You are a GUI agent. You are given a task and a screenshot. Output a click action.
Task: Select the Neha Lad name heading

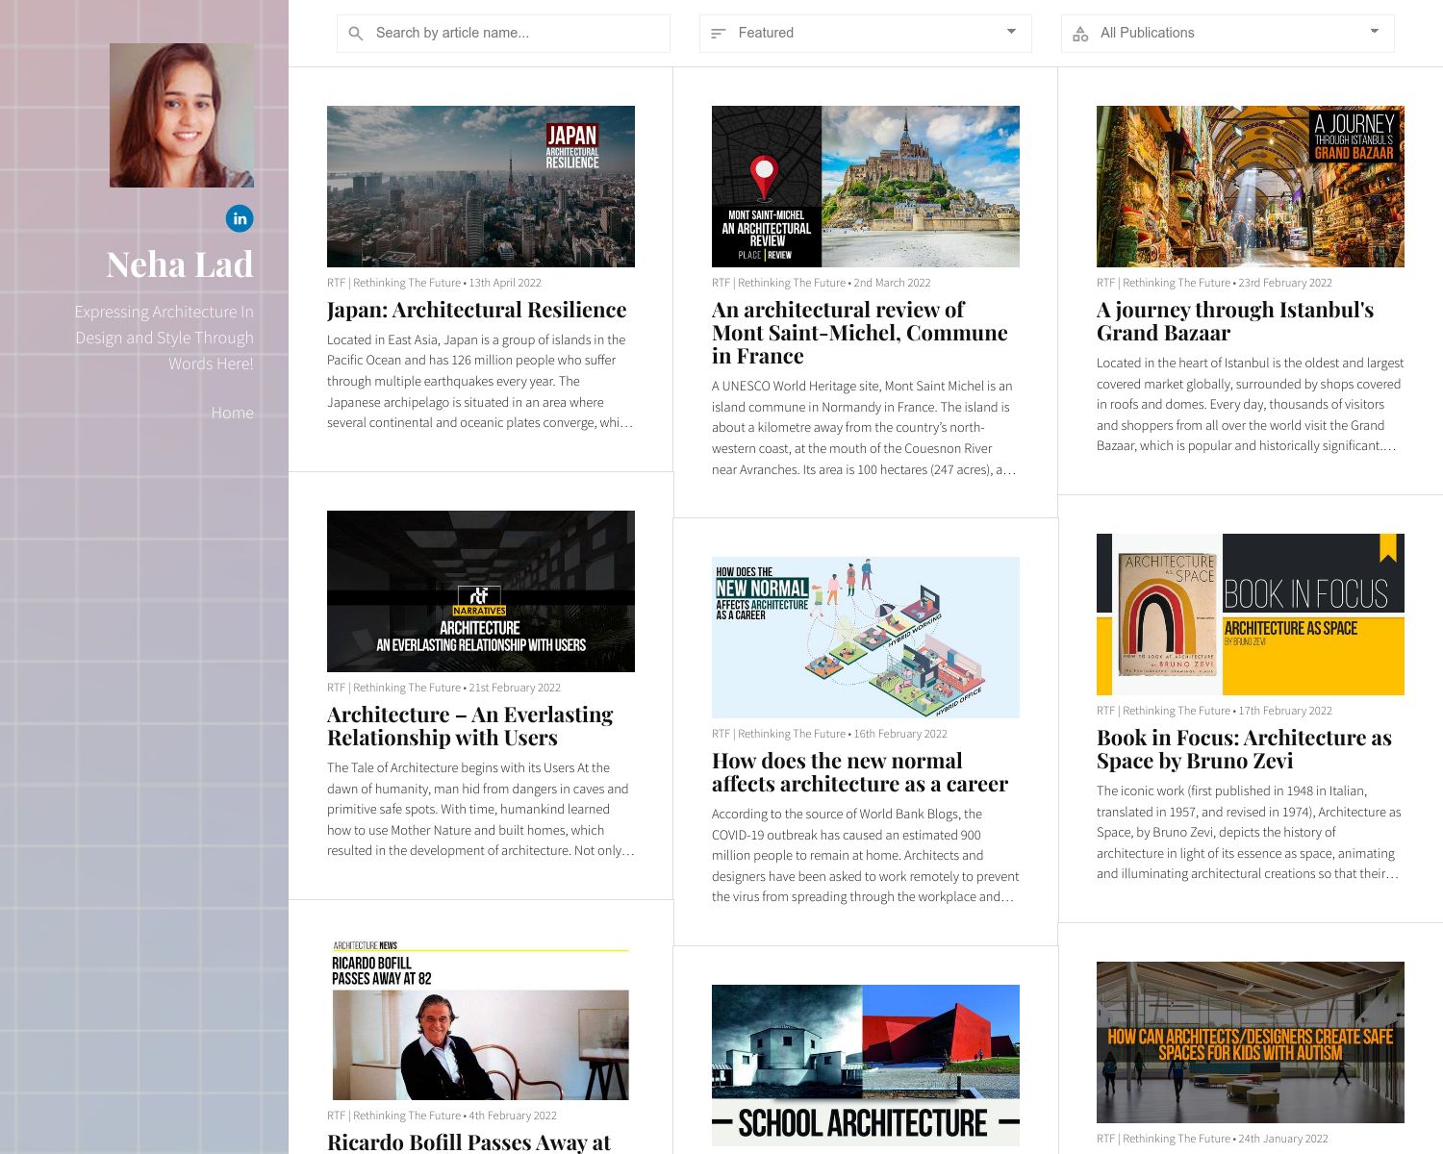180,264
